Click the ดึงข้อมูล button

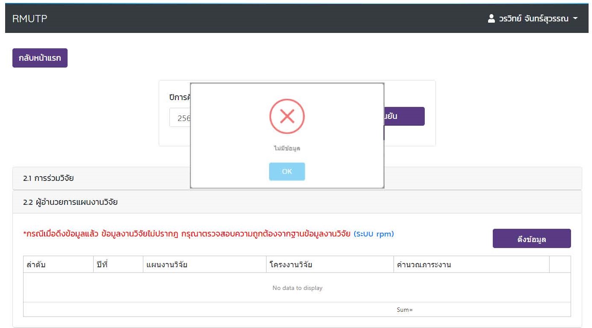point(531,239)
